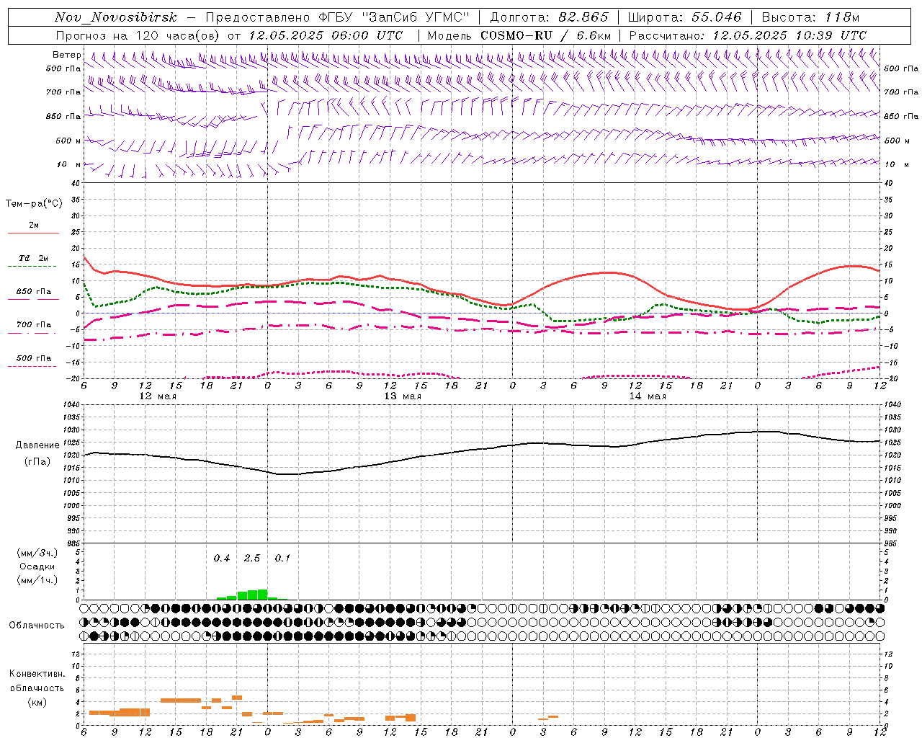Viewport: 922px width, 738px height.
Task: Click the 10 м wind level label on right axis
Action: click(898, 164)
